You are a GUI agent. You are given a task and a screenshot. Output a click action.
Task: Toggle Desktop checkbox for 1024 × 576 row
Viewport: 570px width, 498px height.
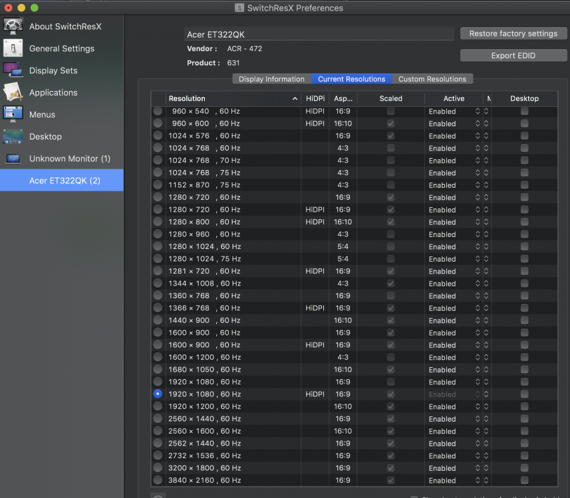[x=525, y=135]
